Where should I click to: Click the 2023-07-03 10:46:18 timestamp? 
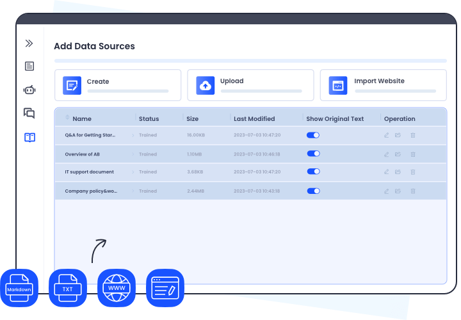click(257, 154)
